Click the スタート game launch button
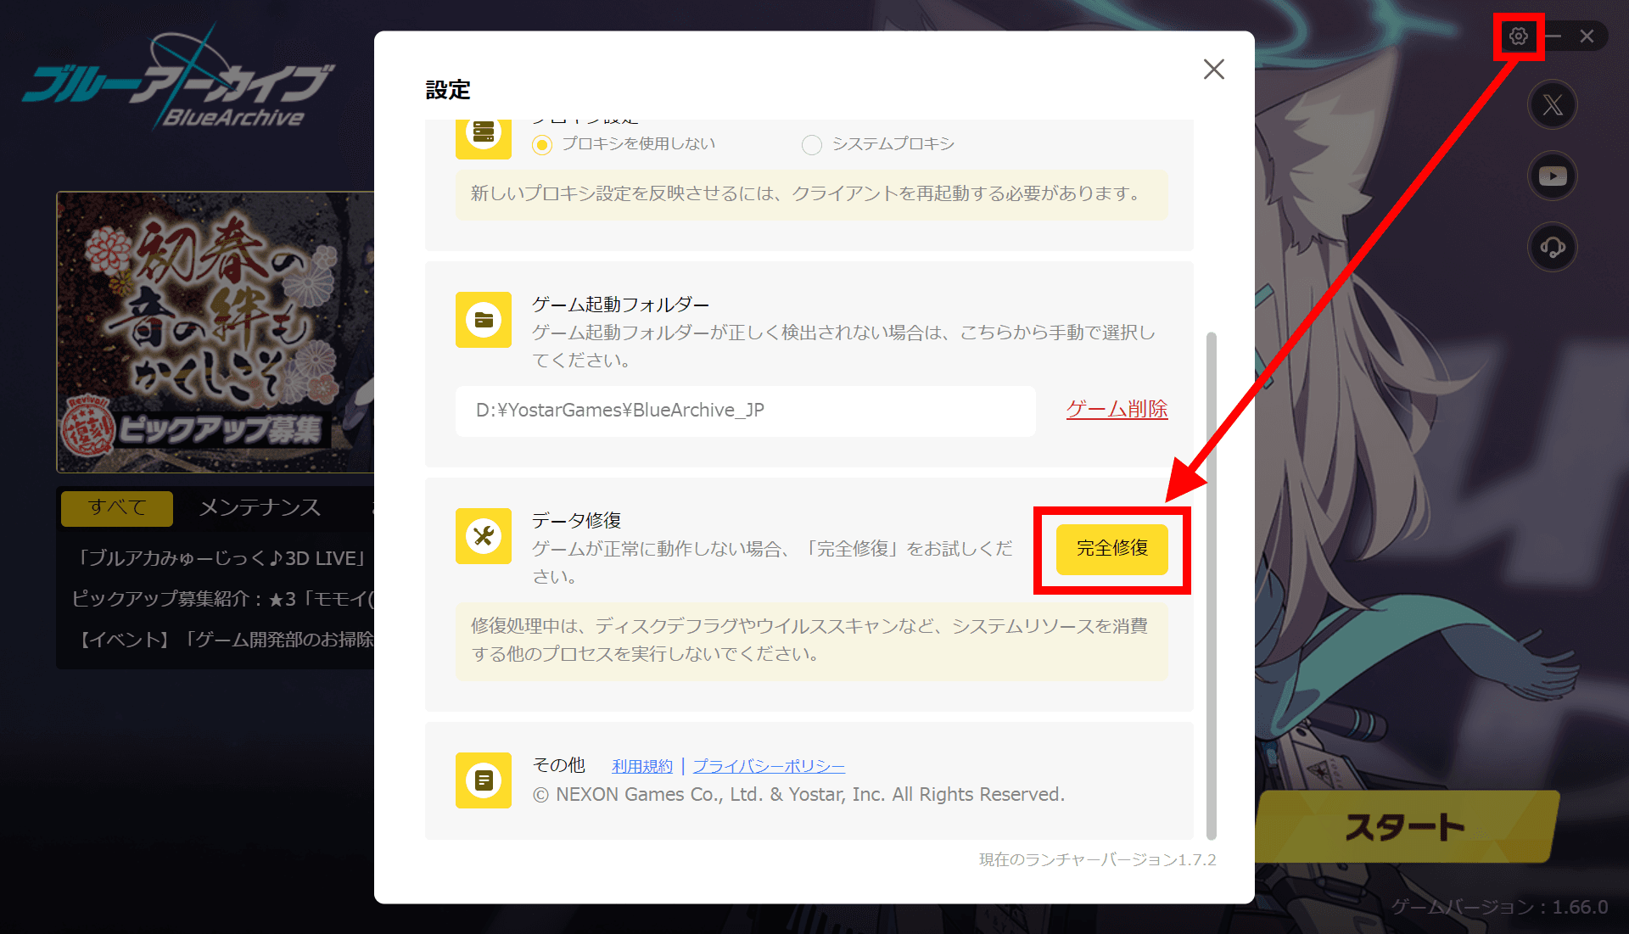The height and width of the screenshot is (934, 1629). click(1407, 826)
